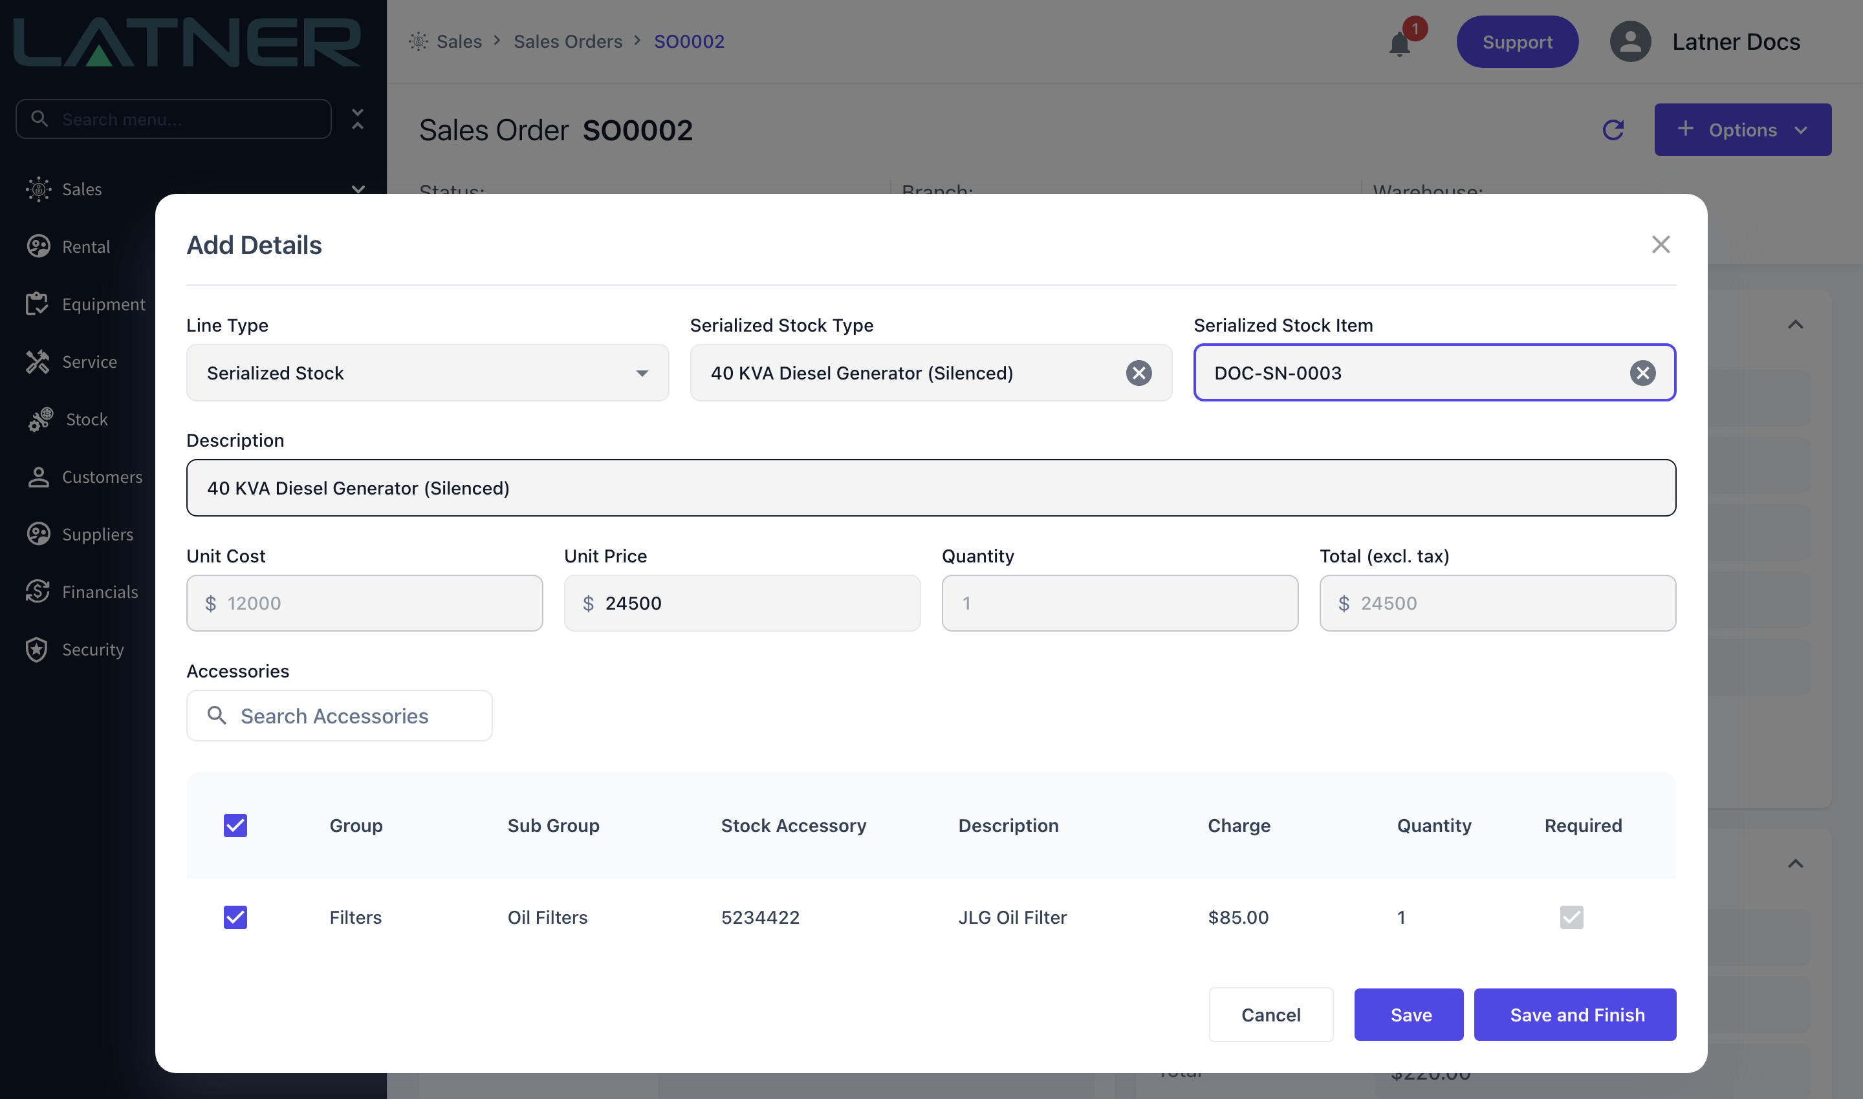Click the Oil Filters sub group cell
Screen dimensions: 1863x1099
pyautogui.click(x=547, y=917)
